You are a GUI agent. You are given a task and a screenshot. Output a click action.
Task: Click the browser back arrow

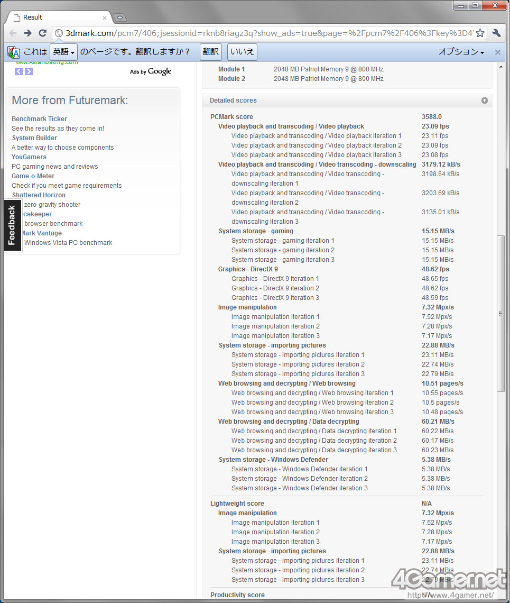13,33
